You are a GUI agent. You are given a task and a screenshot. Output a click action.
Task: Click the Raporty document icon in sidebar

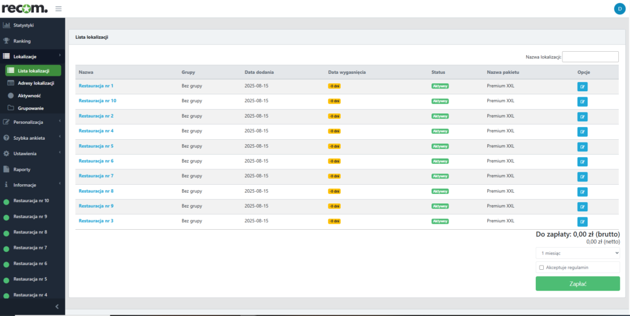(x=7, y=169)
